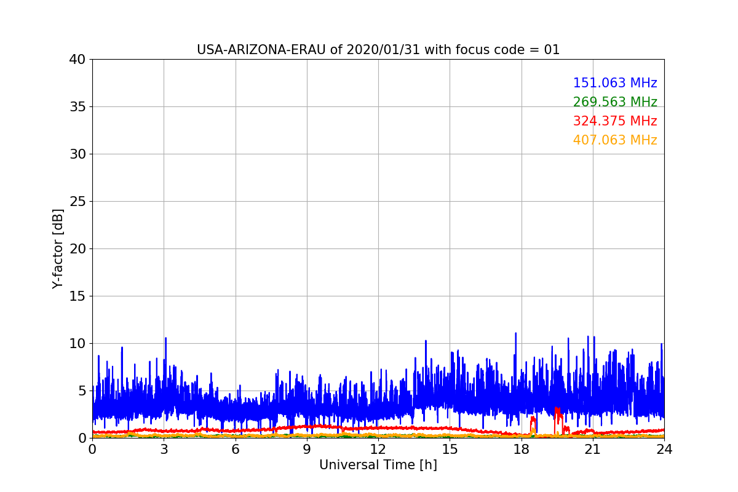Click x-axis tick label 24
Viewport: 738px width, 492px height.
[x=664, y=450]
